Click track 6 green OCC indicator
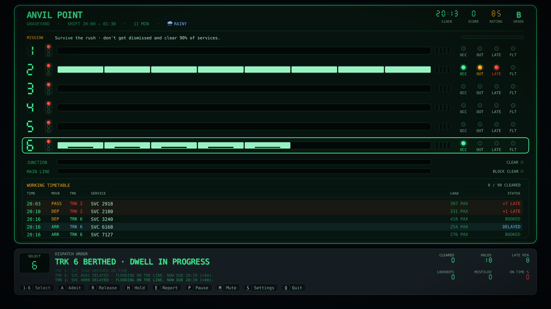The image size is (551, 309). 463,144
